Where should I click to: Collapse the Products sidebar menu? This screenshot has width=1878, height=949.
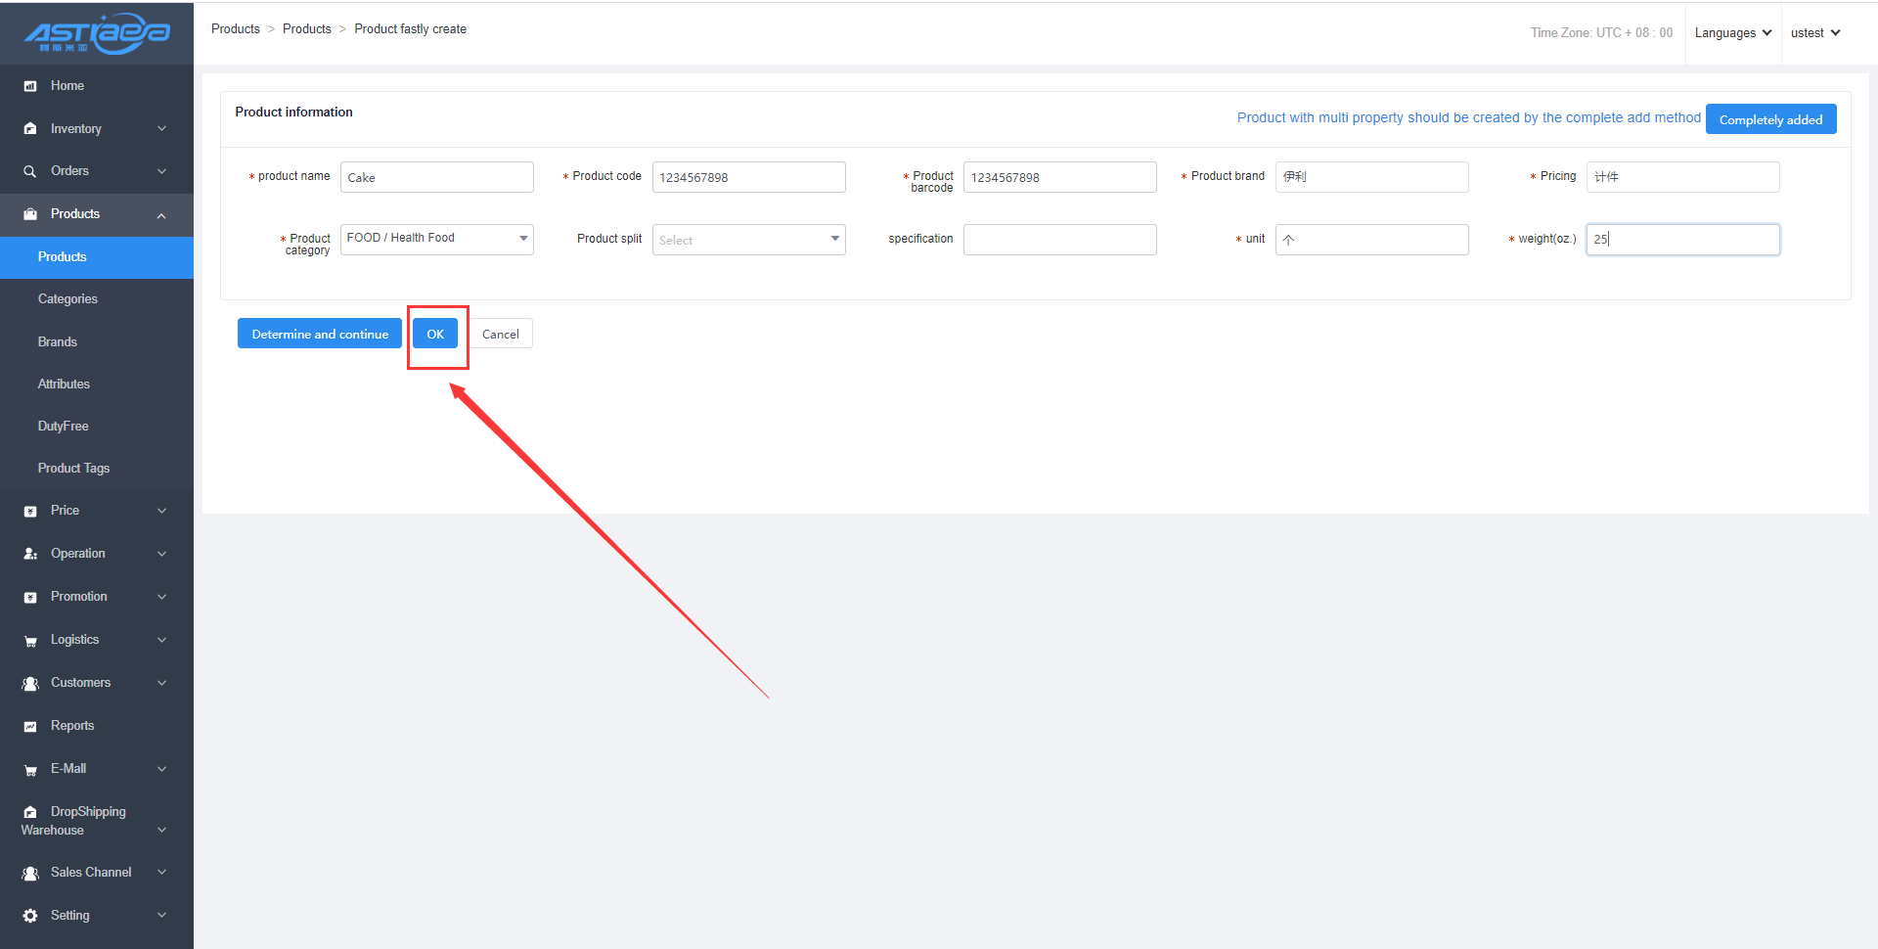[x=161, y=215]
